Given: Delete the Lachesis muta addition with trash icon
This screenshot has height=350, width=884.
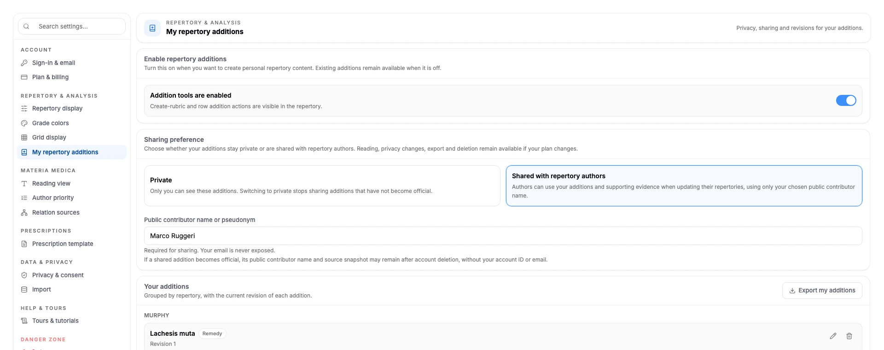Looking at the screenshot, I should point(849,336).
